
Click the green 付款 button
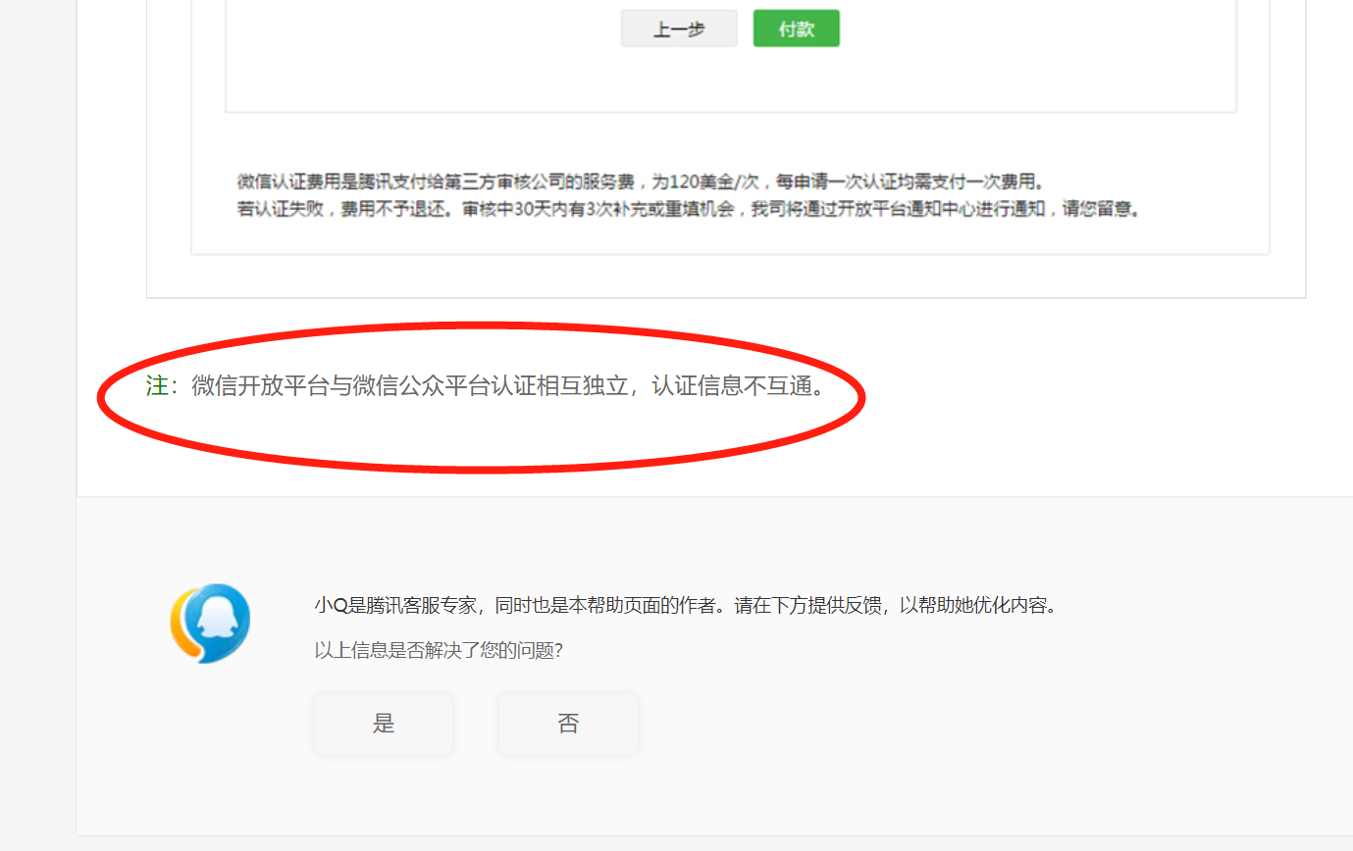click(797, 28)
